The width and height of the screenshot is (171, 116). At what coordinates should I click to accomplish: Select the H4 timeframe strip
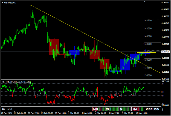138,109
